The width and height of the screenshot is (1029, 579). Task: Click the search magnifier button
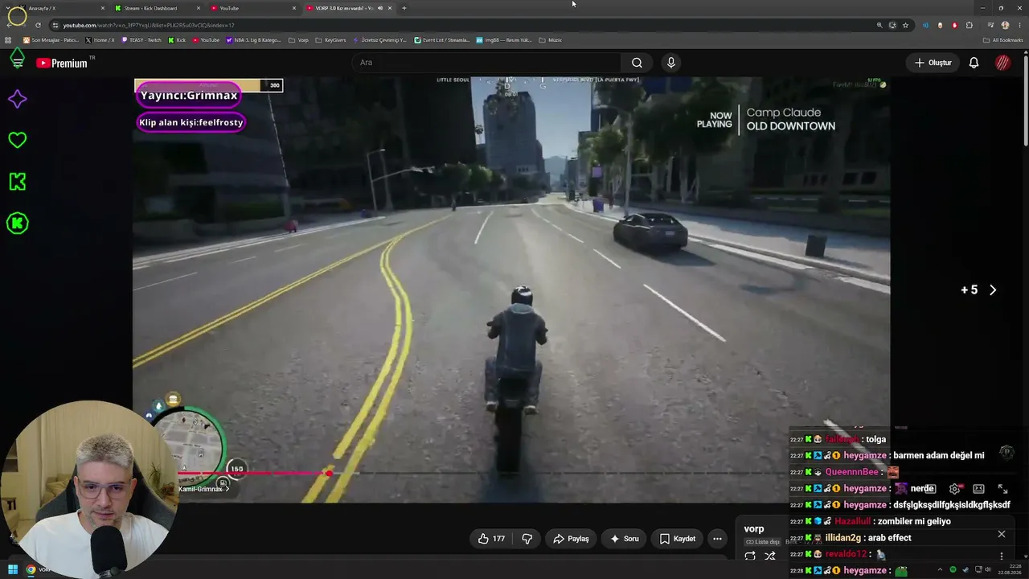click(637, 63)
